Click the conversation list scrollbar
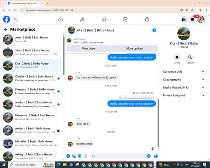 pyautogui.click(x=64, y=55)
